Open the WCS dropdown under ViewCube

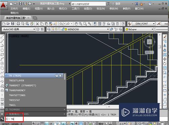(x=149, y=52)
